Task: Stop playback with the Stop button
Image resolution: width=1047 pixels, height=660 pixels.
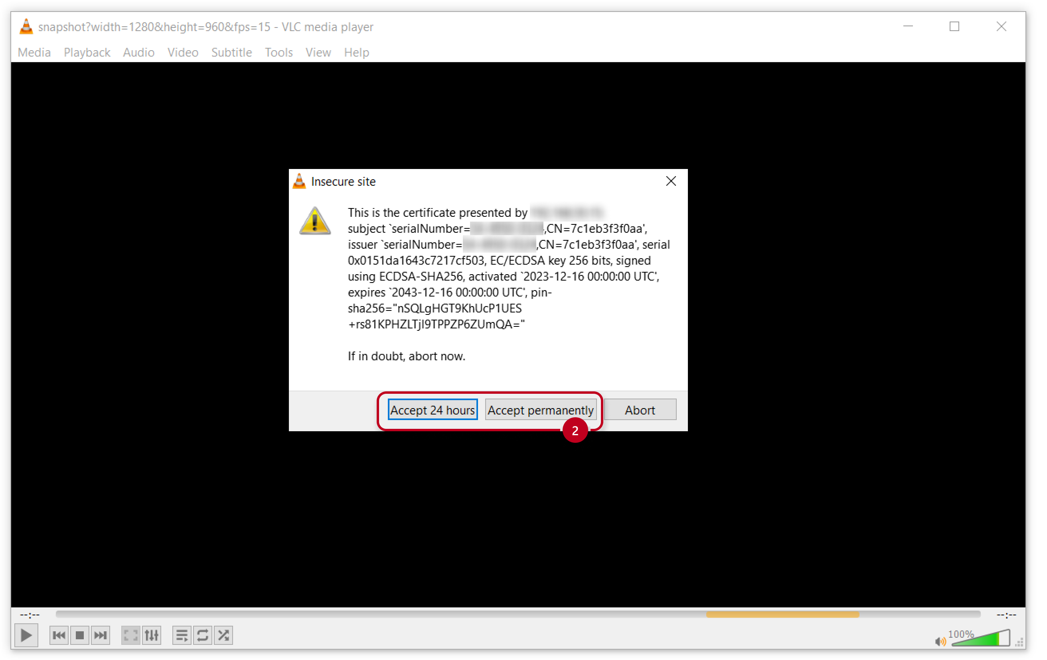Action: [79, 635]
